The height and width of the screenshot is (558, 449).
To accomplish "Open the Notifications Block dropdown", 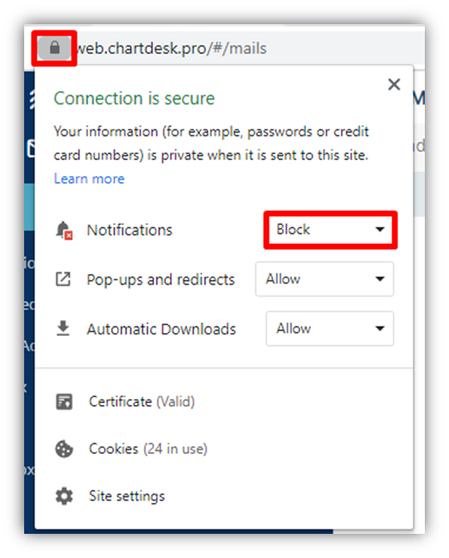I will pos(331,230).
